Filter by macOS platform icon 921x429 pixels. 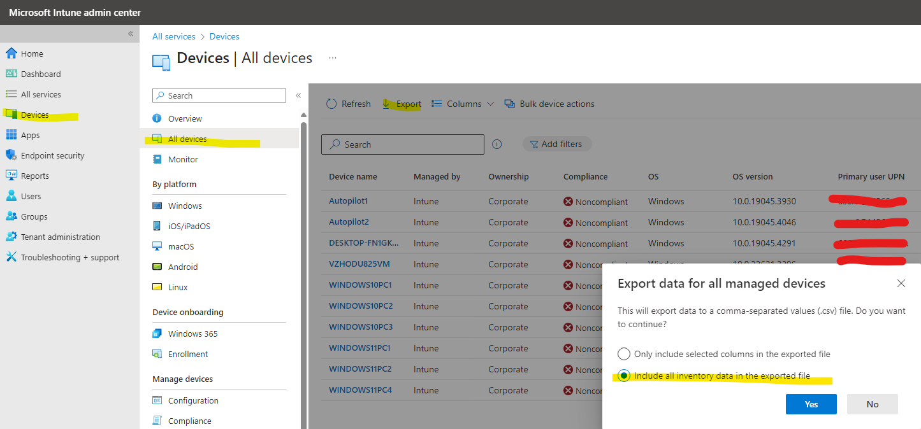pos(157,246)
